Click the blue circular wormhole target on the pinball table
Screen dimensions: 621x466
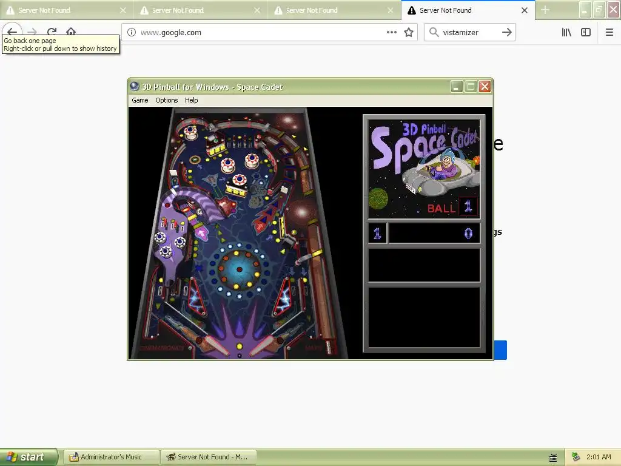239,269
